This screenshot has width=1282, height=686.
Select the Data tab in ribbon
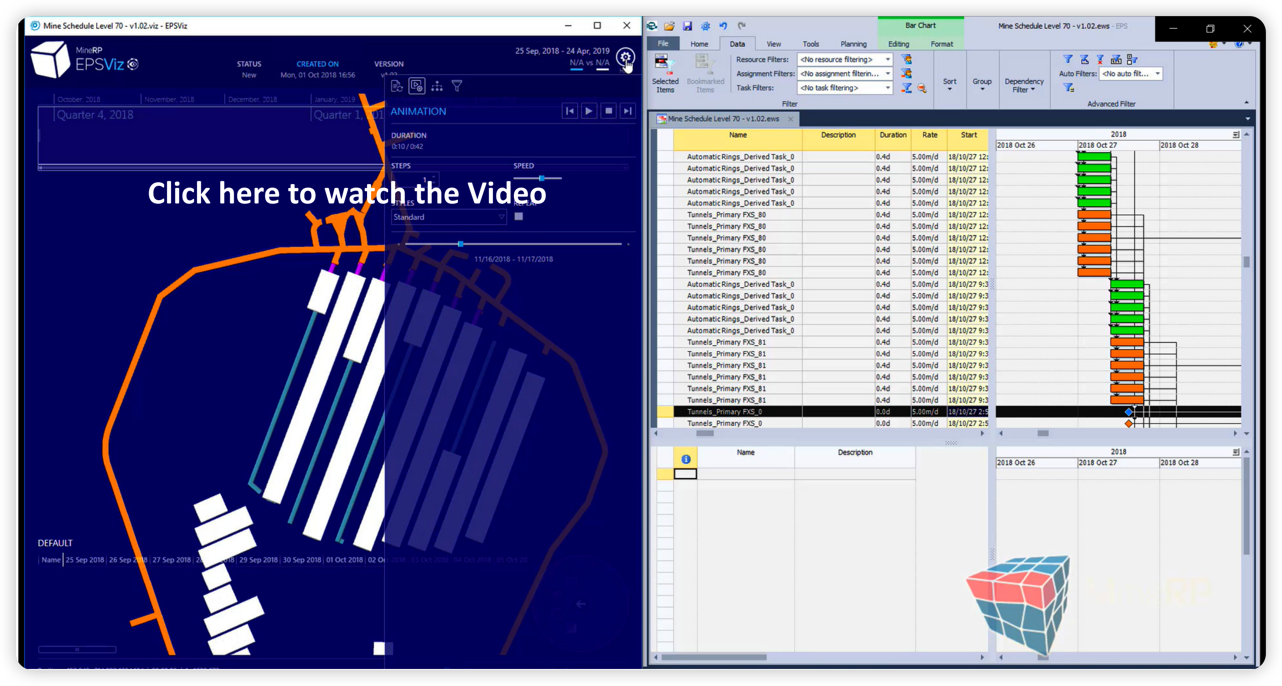click(735, 43)
